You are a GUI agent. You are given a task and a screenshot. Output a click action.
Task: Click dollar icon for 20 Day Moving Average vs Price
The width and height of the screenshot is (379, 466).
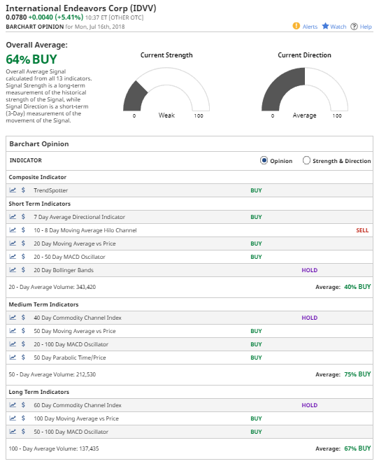click(23, 243)
